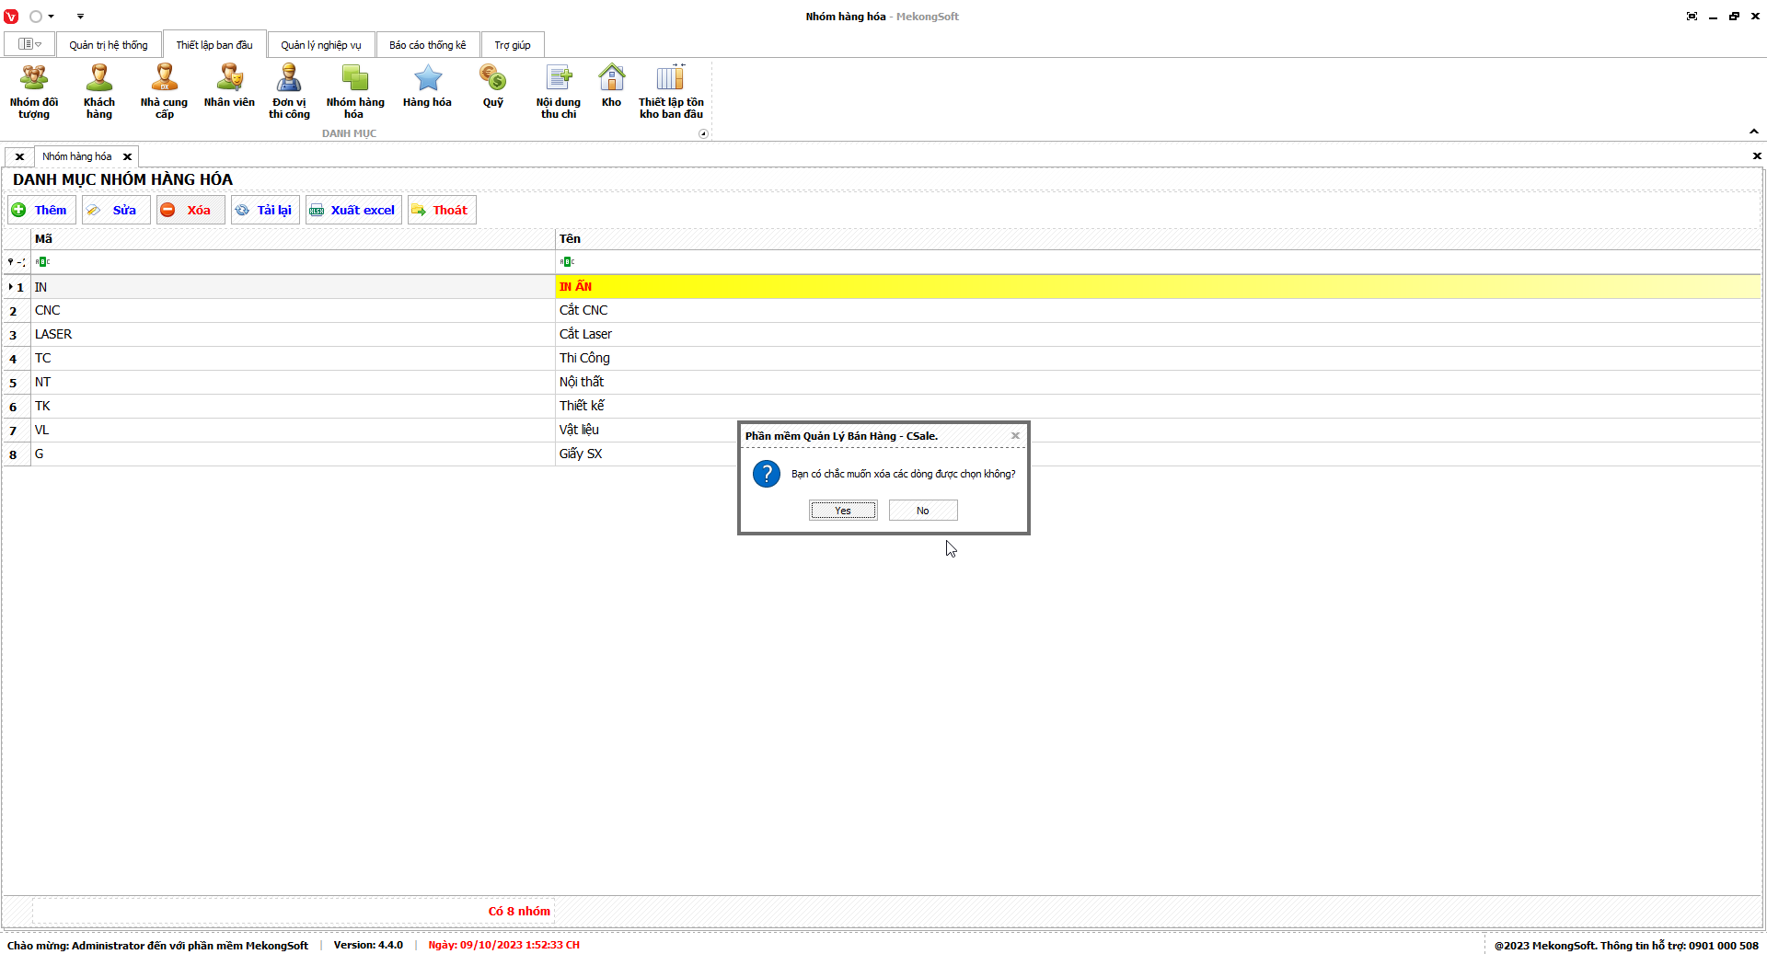Image resolution: width=1767 pixels, height=954 pixels.
Task: Switch to Báo cáo thống kê tab
Action: click(428, 45)
